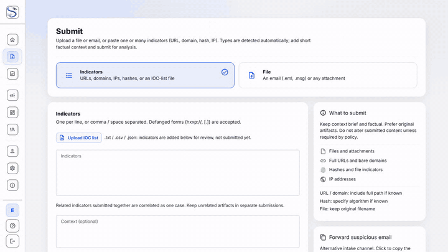Click the 'One per line, or comma' instructions

pyautogui.click(x=148, y=122)
